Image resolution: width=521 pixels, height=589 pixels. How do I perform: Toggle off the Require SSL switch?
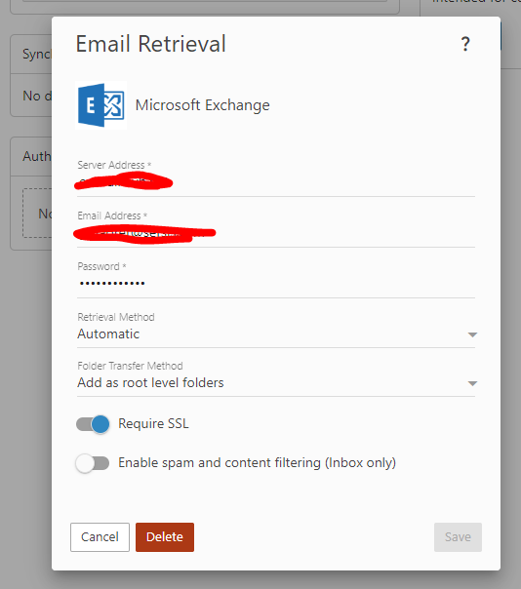93,424
